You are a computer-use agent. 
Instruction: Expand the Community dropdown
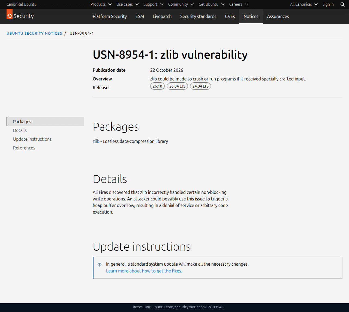[181, 4]
